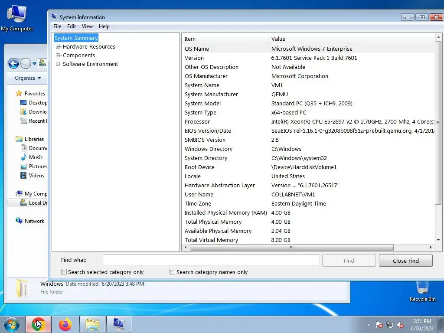Select the Desktop icon in Explorer sidebar

point(23,102)
